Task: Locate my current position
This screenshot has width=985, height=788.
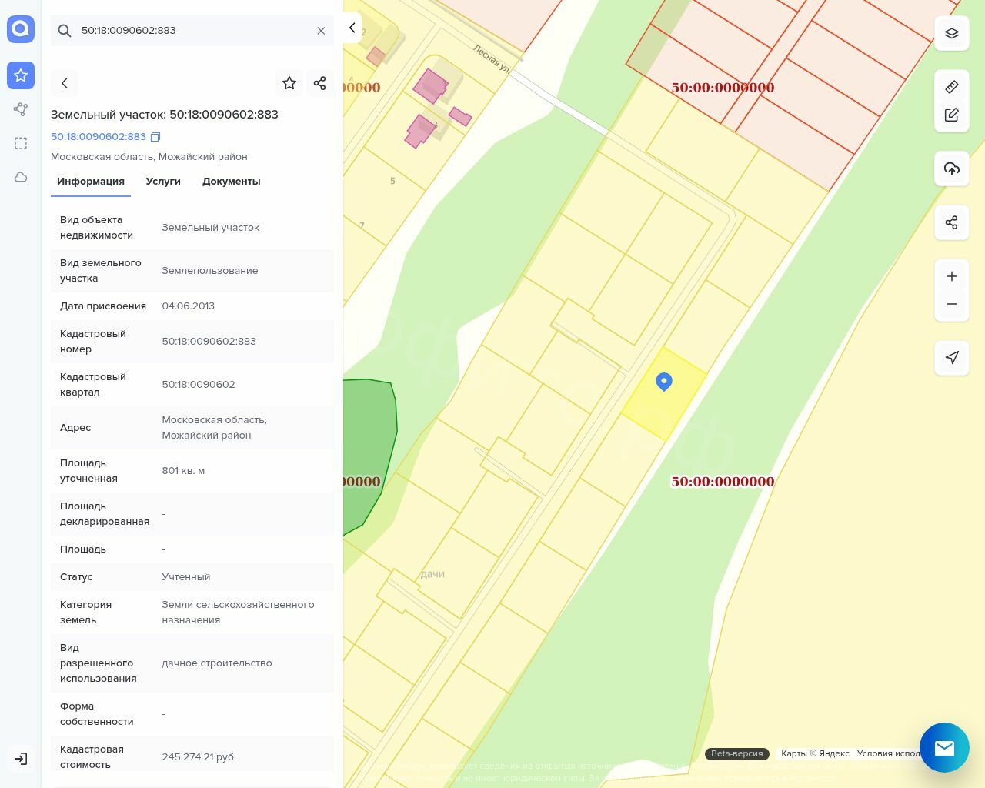Action: tap(952, 358)
